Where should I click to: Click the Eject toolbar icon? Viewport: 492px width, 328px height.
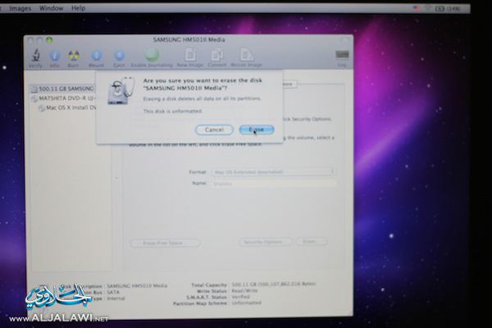click(119, 56)
